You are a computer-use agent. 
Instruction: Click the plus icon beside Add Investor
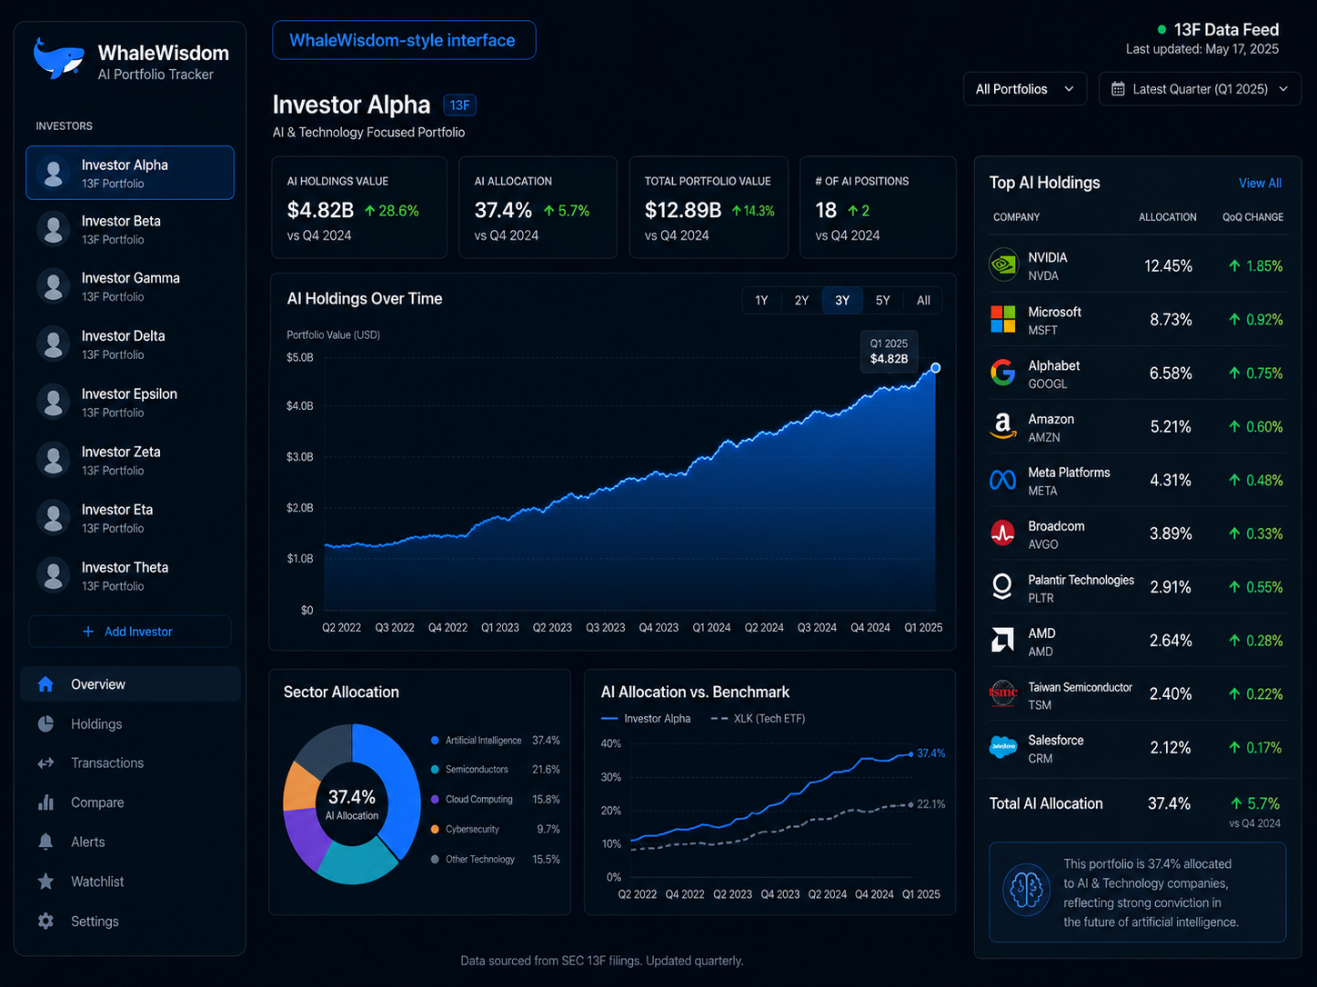[x=88, y=632]
